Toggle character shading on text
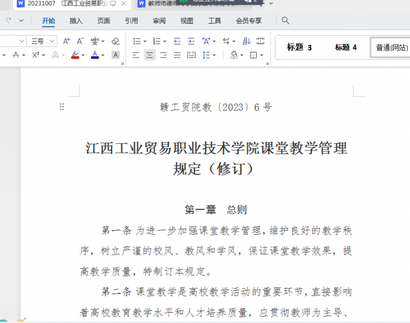This screenshot has width=410, height=323. click(115, 55)
